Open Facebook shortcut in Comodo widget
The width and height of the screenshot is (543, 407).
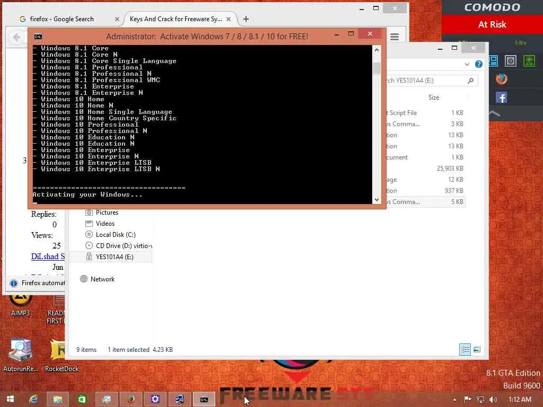pos(502,98)
